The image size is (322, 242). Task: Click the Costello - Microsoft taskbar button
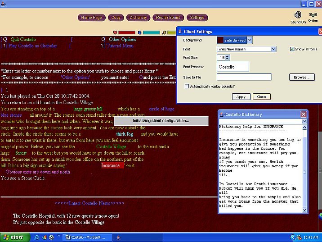tap(88, 237)
